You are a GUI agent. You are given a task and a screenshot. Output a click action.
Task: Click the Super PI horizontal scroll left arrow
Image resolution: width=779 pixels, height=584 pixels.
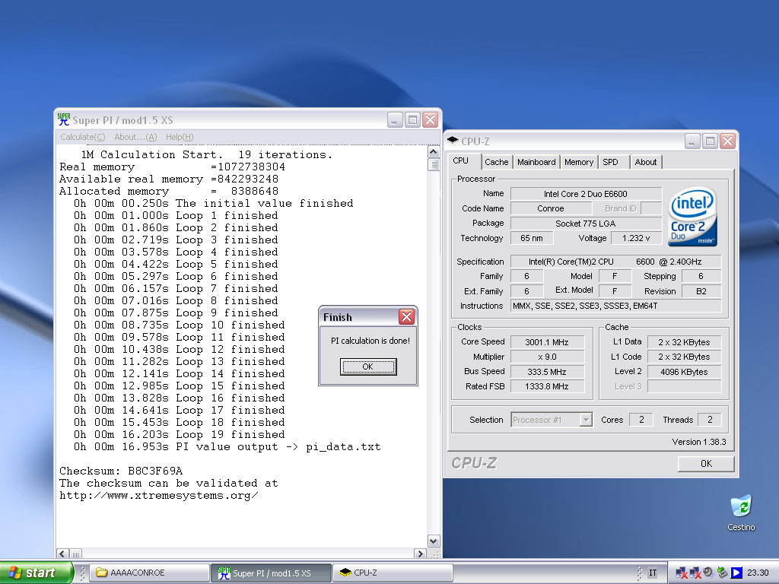pos(62,554)
